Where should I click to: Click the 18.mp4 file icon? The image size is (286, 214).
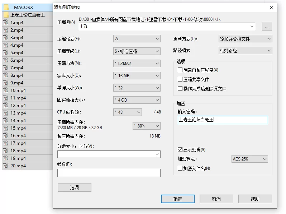[6, 151]
